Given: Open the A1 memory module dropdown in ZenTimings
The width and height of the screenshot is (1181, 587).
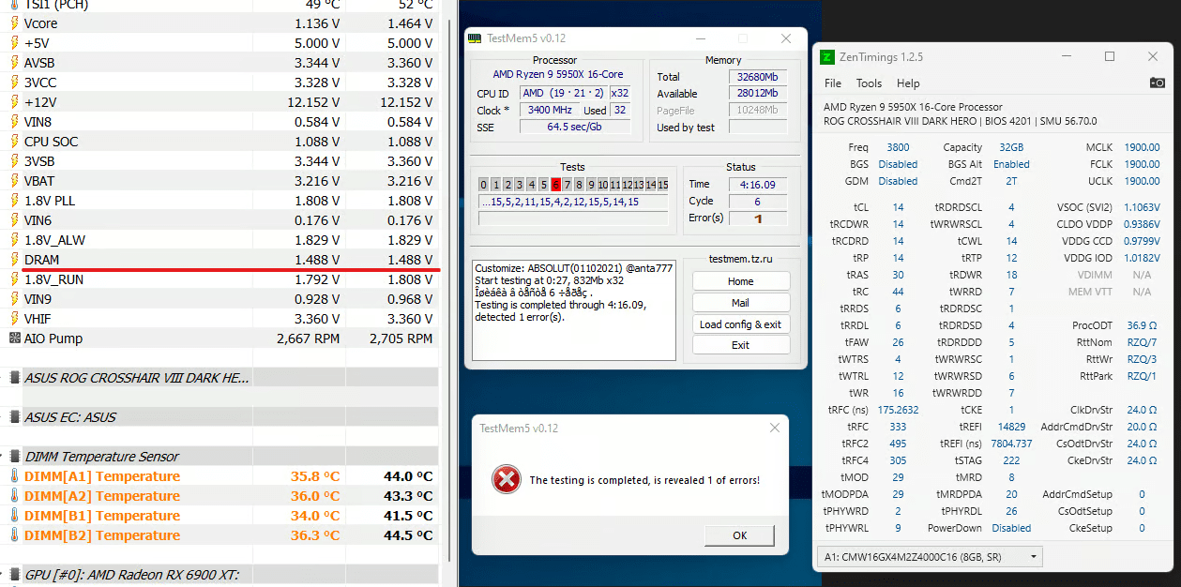Looking at the screenshot, I should pos(930,557).
